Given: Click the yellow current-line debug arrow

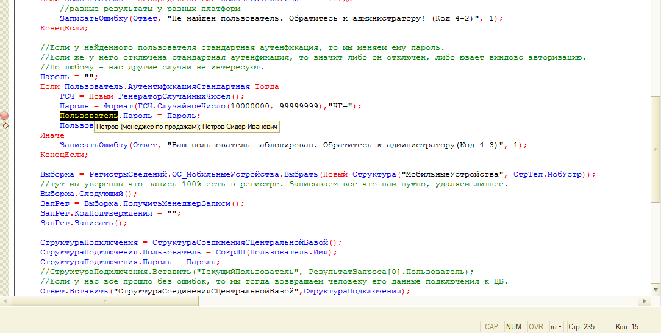Looking at the screenshot, I should pos(5,125).
